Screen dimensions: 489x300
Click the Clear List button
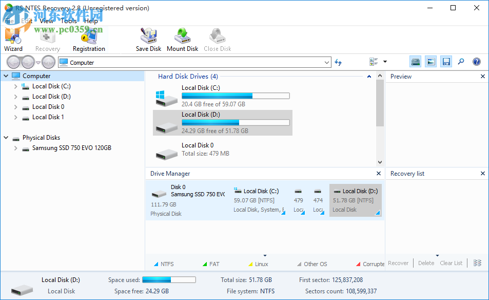tap(451, 262)
